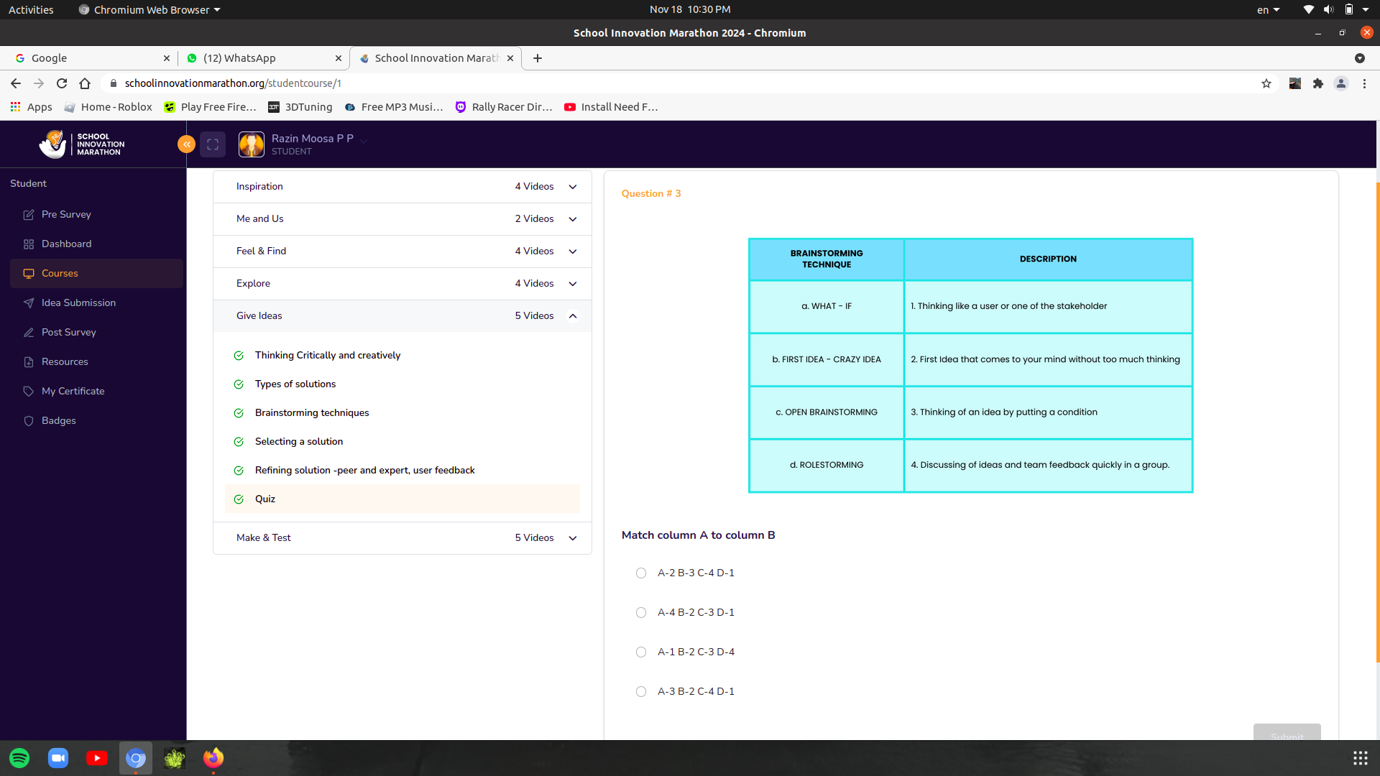The image size is (1380, 776).
Task: Click the Courses sidebar icon
Action: point(29,273)
